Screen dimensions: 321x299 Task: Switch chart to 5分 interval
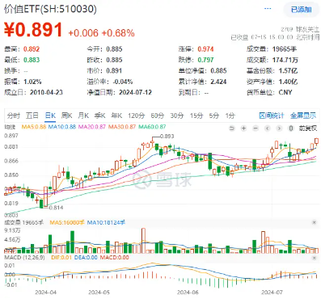click(214, 116)
